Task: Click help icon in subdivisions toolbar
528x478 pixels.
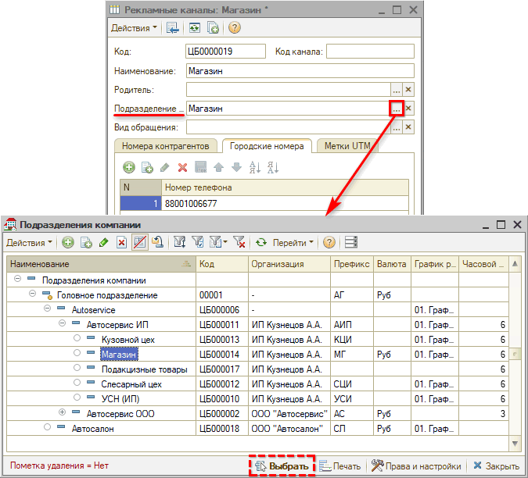Action: tap(329, 242)
